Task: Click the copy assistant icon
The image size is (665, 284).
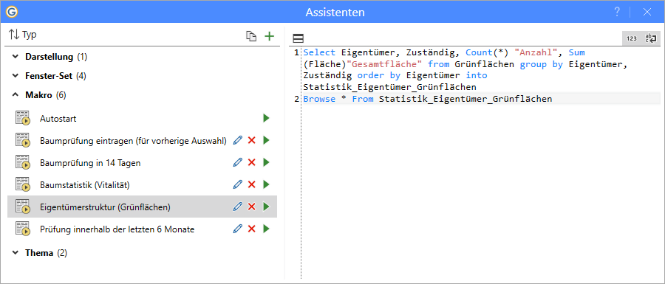Action: pyautogui.click(x=251, y=36)
